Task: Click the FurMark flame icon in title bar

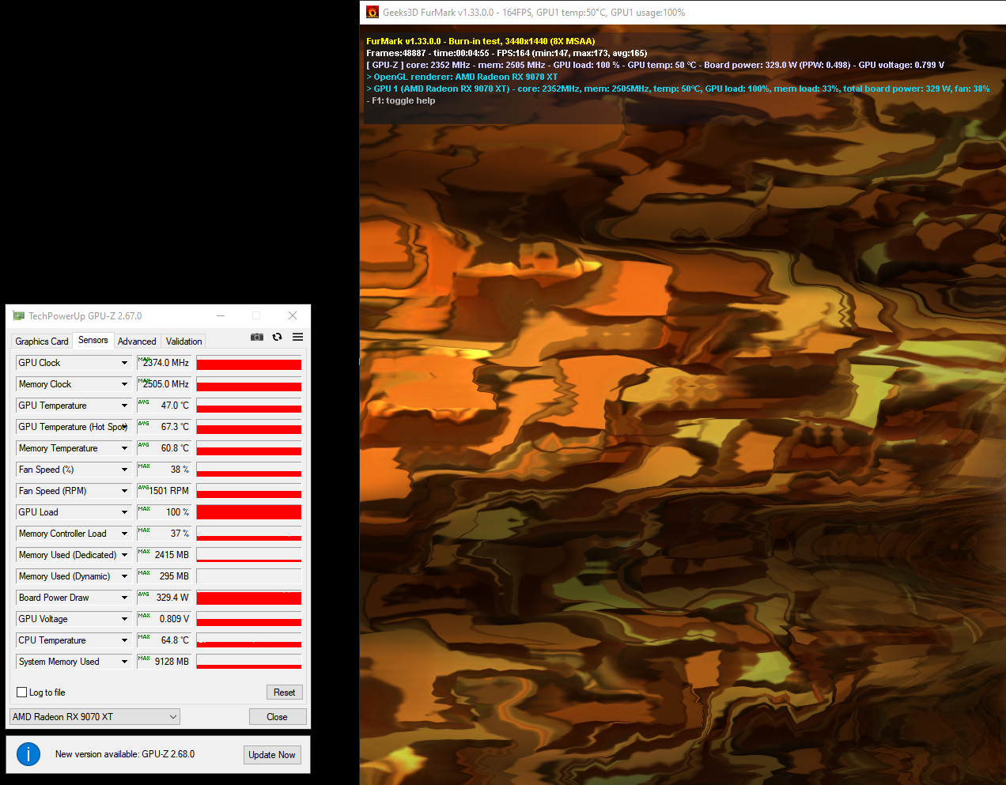Action: coord(372,12)
